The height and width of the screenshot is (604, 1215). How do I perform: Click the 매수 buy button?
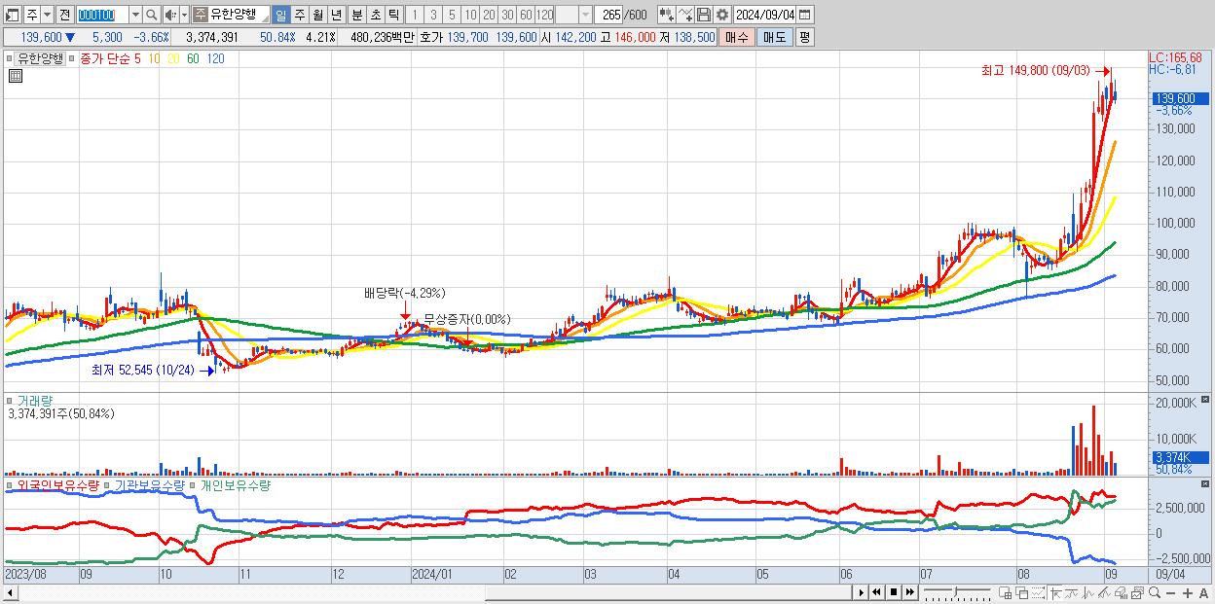(736, 37)
